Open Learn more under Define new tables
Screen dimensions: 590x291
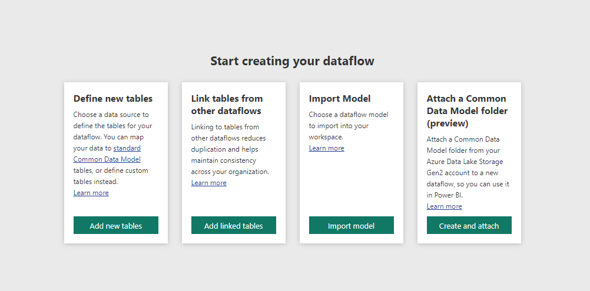(91, 193)
